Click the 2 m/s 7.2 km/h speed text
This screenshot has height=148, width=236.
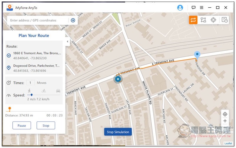point(38,99)
